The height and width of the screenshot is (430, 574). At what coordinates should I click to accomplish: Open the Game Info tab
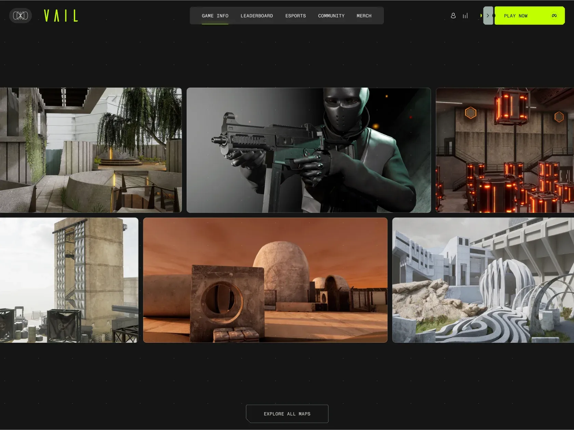point(215,16)
